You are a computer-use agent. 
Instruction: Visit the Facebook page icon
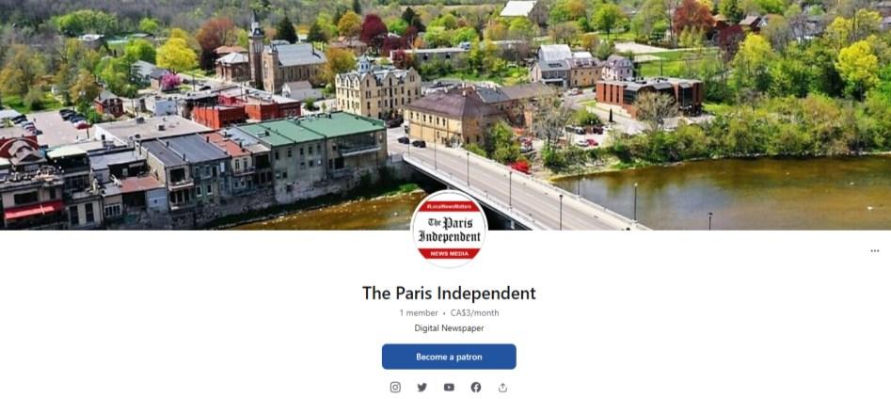(x=476, y=387)
